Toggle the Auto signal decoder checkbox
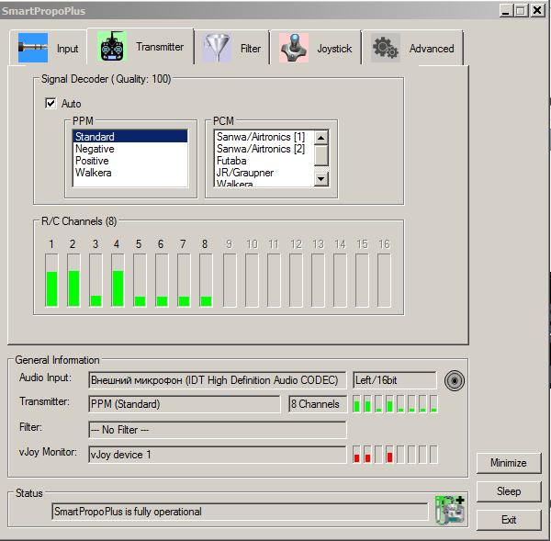 [51, 104]
